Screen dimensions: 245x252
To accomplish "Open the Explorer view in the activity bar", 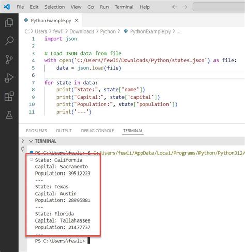I will click(x=9, y=23).
